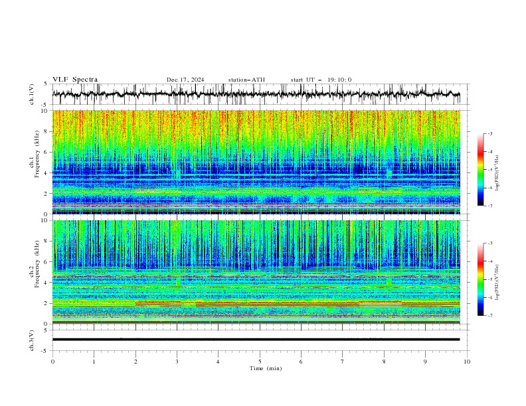Click the "ch.3(V)" waveform axis label
526x406 pixels.
click(x=32, y=340)
